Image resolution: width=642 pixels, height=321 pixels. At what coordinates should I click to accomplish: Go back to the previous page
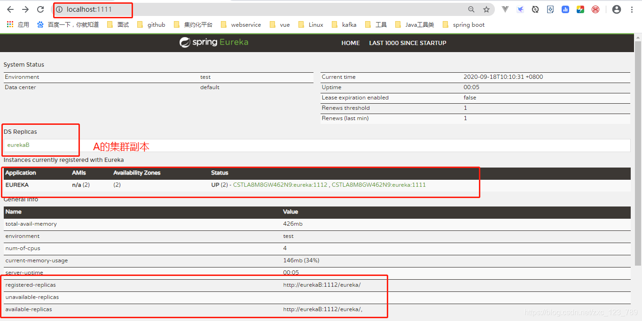(10, 9)
